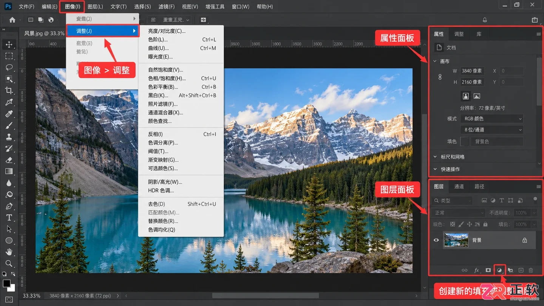Click the delete layer trash icon
Viewport: 544px width, 306px height.
click(531, 270)
